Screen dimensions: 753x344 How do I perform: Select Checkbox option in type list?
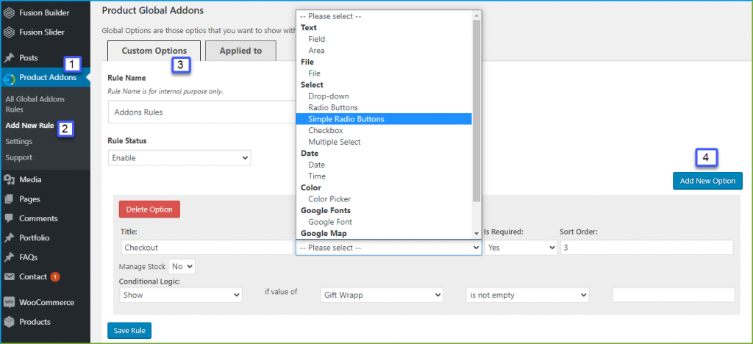[x=384, y=131]
